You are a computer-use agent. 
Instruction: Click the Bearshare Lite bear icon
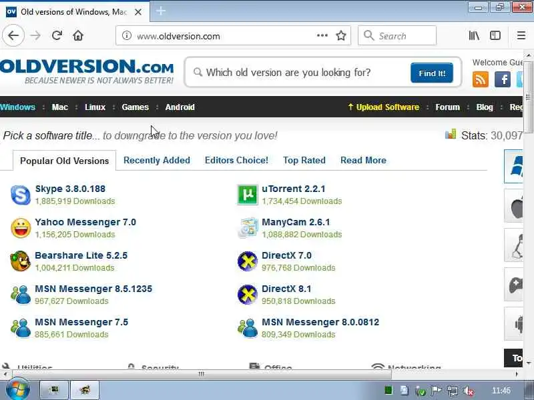20,261
